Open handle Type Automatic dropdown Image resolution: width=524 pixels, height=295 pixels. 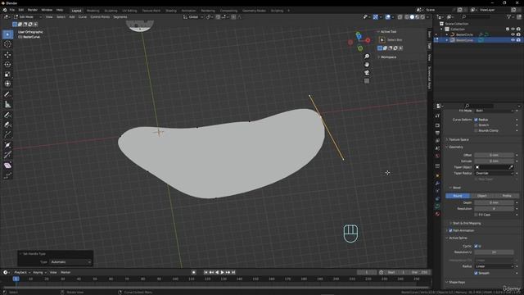tap(70, 262)
